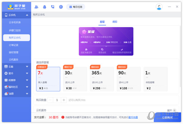
Task: Click the red warning icon near payment
Action: pyautogui.click(x=63, y=117)
